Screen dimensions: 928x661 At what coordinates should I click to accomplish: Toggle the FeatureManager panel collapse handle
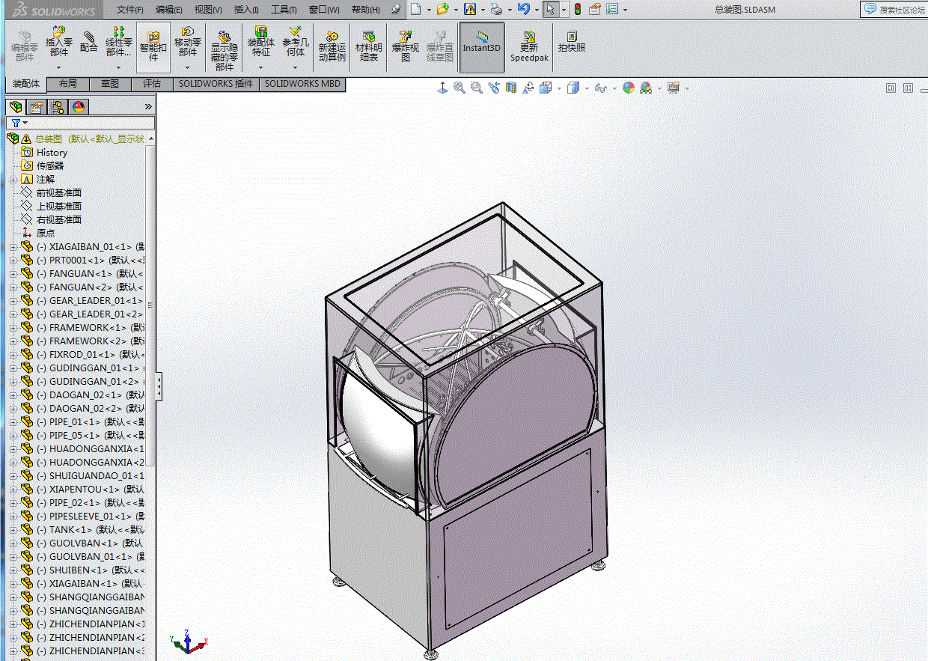159,386
